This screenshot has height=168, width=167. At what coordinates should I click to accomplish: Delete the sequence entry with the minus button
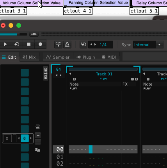tap(38, 136)
